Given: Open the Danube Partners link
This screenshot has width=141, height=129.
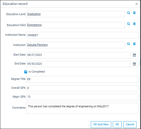Looking at the screenshot, I should pyautogui.click(x=37, y=45).
